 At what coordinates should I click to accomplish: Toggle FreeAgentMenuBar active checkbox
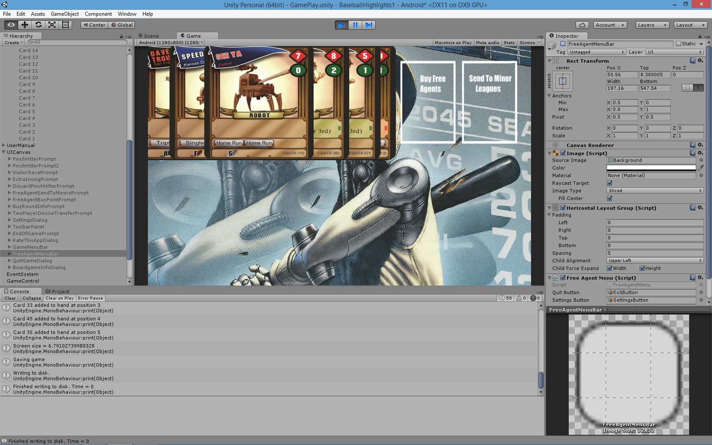click(563, 44)
